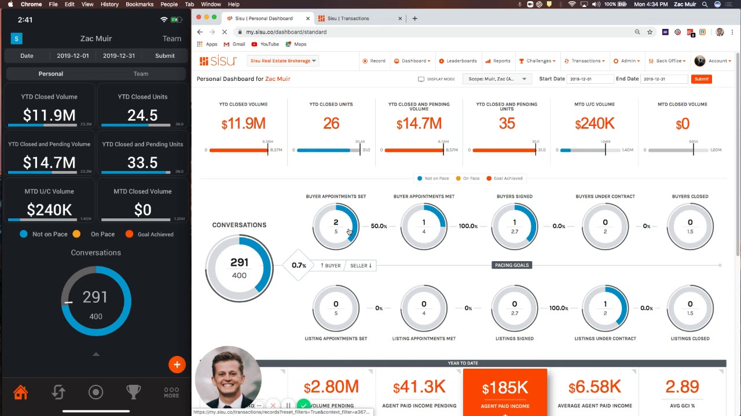
Task: Open the Scope: Muir, Zac selector
Action: 497,79
